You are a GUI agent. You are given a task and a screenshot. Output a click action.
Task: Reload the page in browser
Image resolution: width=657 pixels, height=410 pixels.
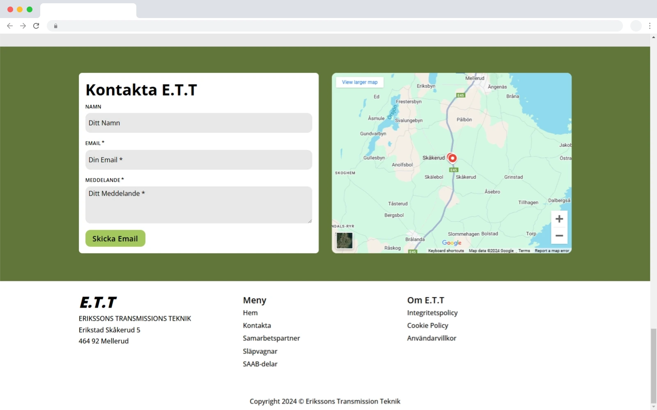pyautogui.click(x=36, y=26)
